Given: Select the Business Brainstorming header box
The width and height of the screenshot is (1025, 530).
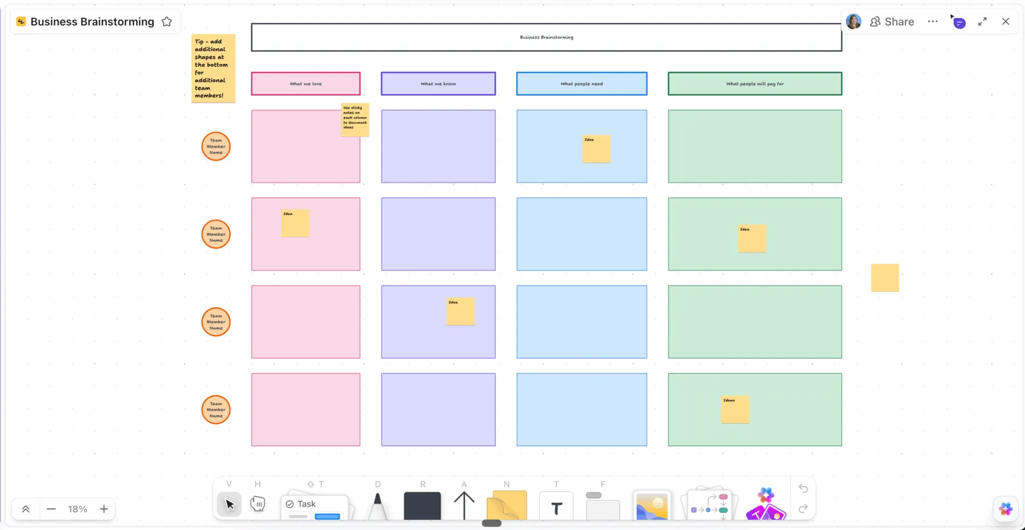Looking at the screenshot, I should pyautogui.click(x=547, y=37).
